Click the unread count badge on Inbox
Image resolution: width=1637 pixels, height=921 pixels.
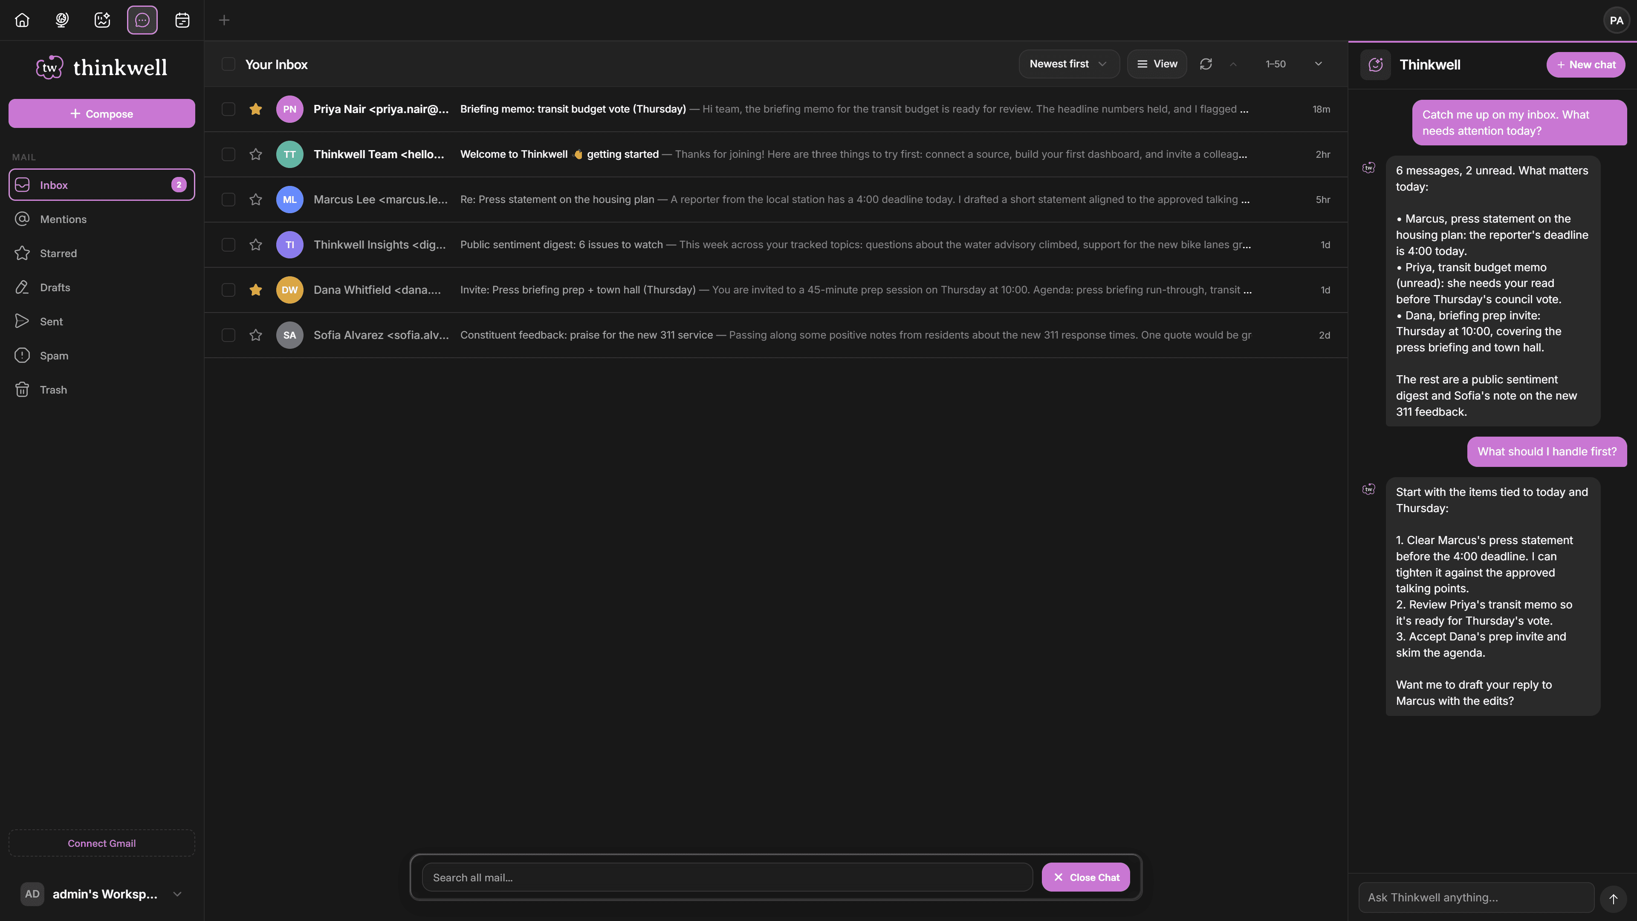179,185
